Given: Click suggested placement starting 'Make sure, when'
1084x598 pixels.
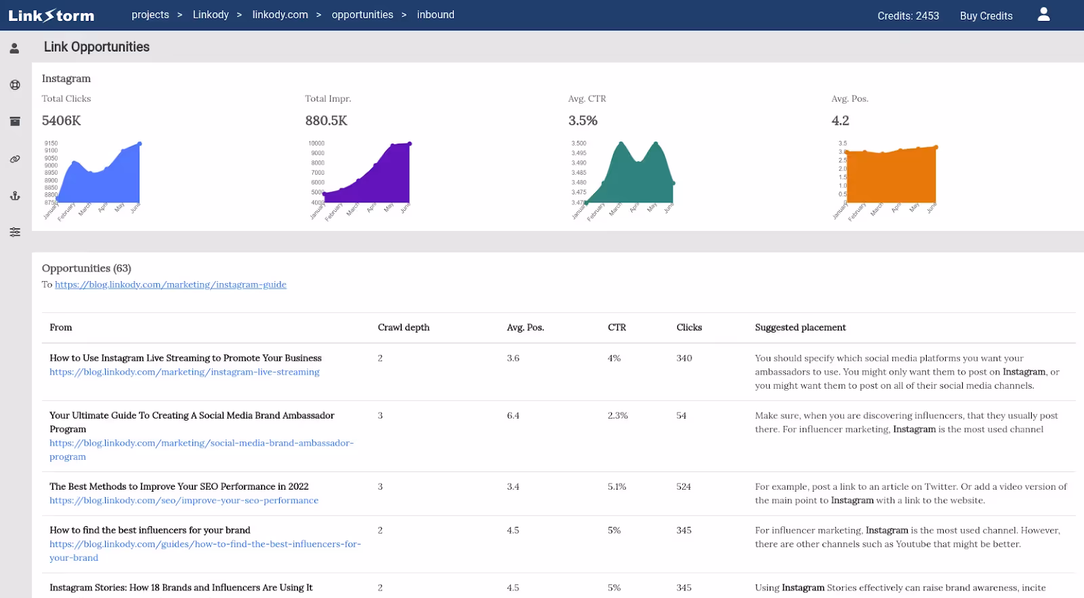Looking at the screenshot, I should coord(906,422).
